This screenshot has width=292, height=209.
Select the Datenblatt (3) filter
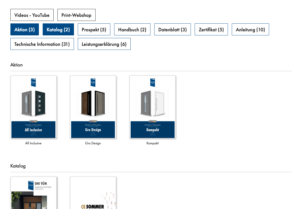pos(173,30)
